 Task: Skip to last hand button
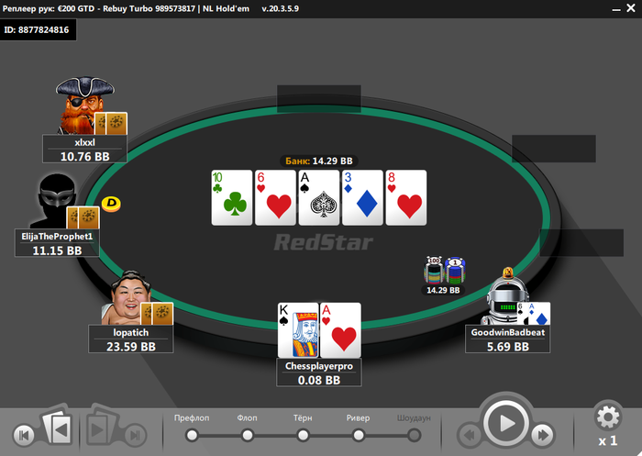(136, 435)
